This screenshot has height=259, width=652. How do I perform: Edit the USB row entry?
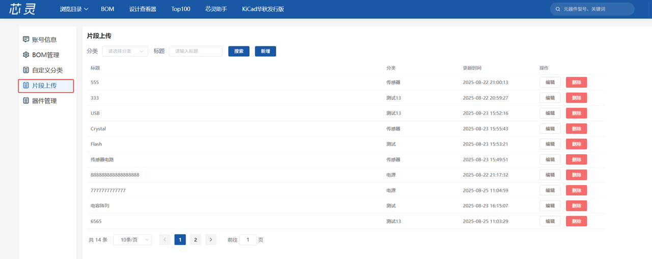coord(550,113)
